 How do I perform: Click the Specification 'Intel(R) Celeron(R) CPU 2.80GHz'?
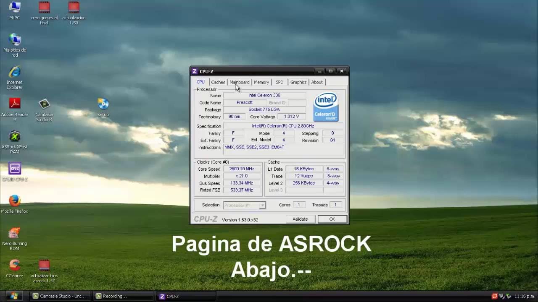[283, 126]
